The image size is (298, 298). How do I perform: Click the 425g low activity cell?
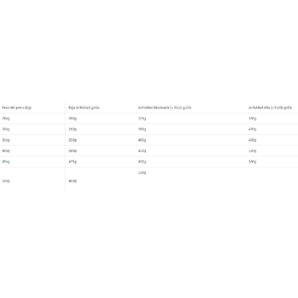tap(72, 162)
